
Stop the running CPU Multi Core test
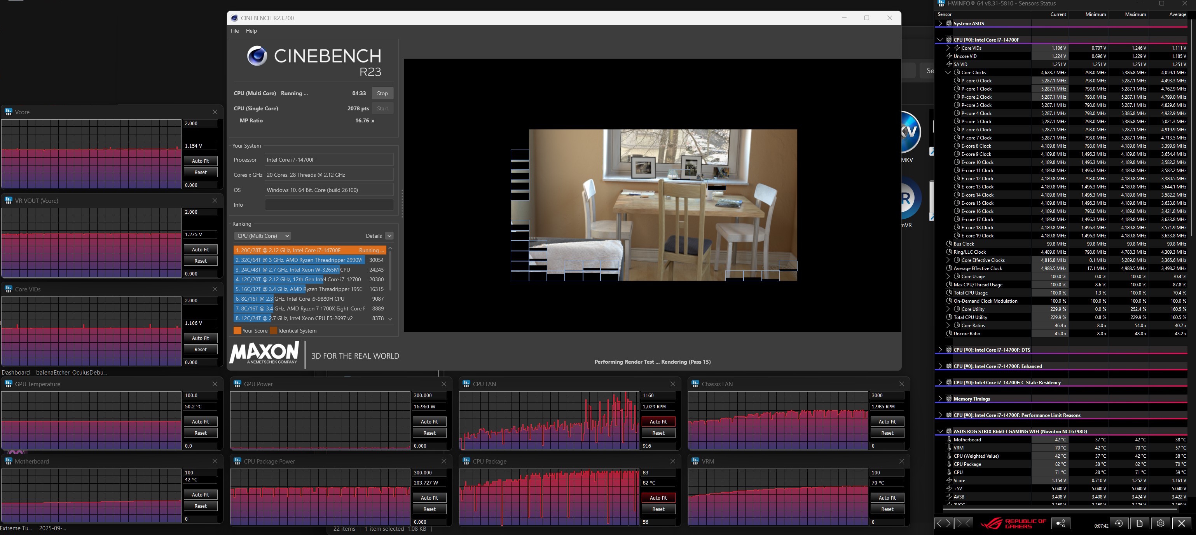coord(382,93)
